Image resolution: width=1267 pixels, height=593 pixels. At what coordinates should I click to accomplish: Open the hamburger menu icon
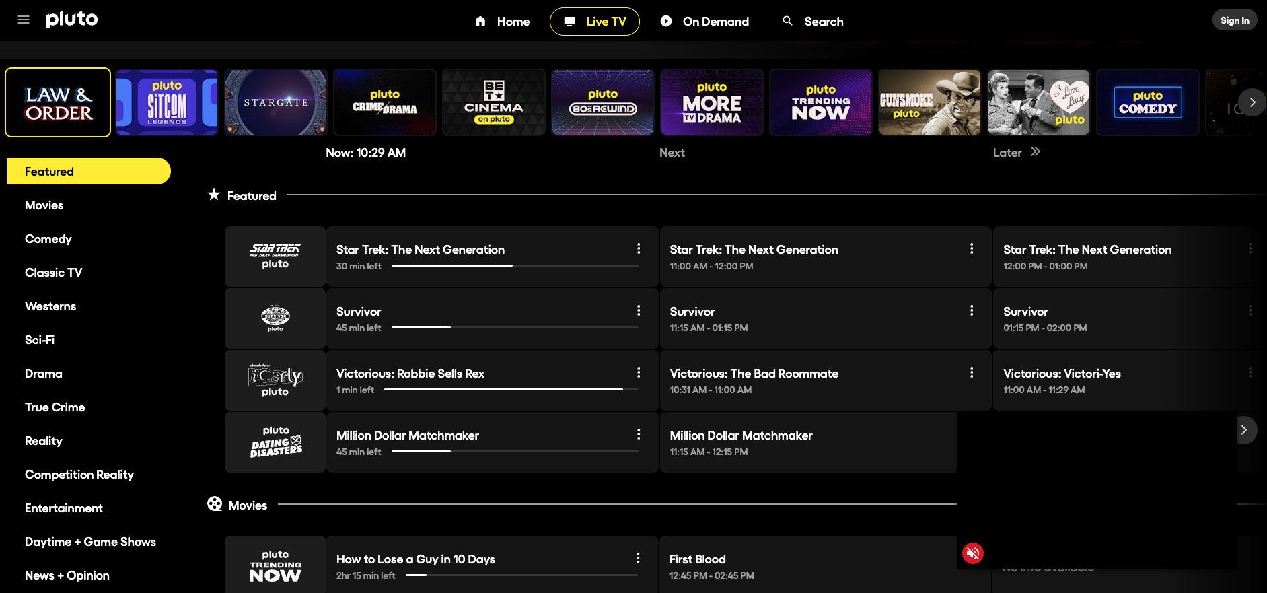coord(24,20)
